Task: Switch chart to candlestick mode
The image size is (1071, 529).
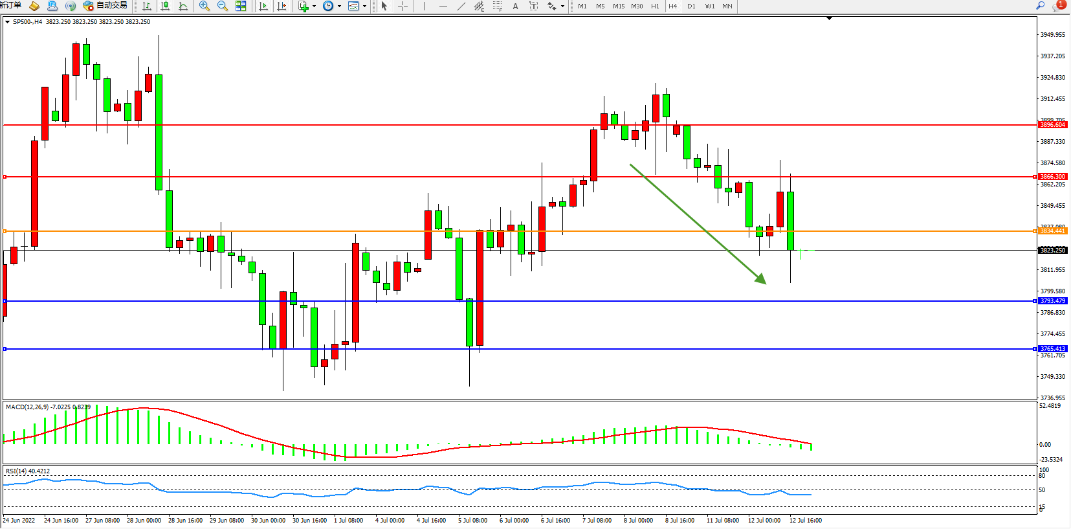Action: click(166, 6)
